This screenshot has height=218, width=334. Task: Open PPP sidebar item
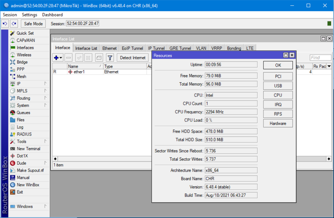click(x=20, y=69)
